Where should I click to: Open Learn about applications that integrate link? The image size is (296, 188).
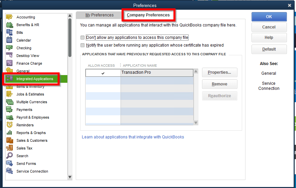[133, 137]
